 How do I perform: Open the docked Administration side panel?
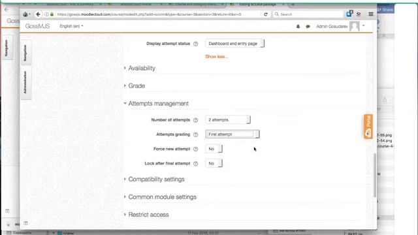click(25, 82)
